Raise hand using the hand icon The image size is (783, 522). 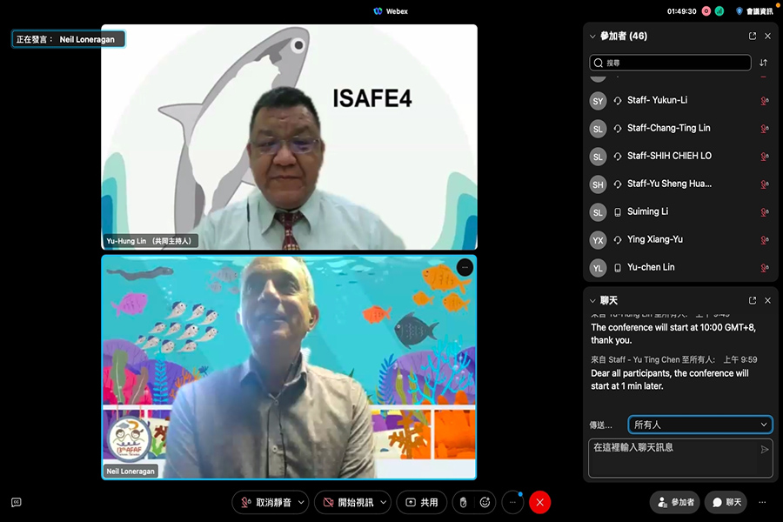pos(464,503)
